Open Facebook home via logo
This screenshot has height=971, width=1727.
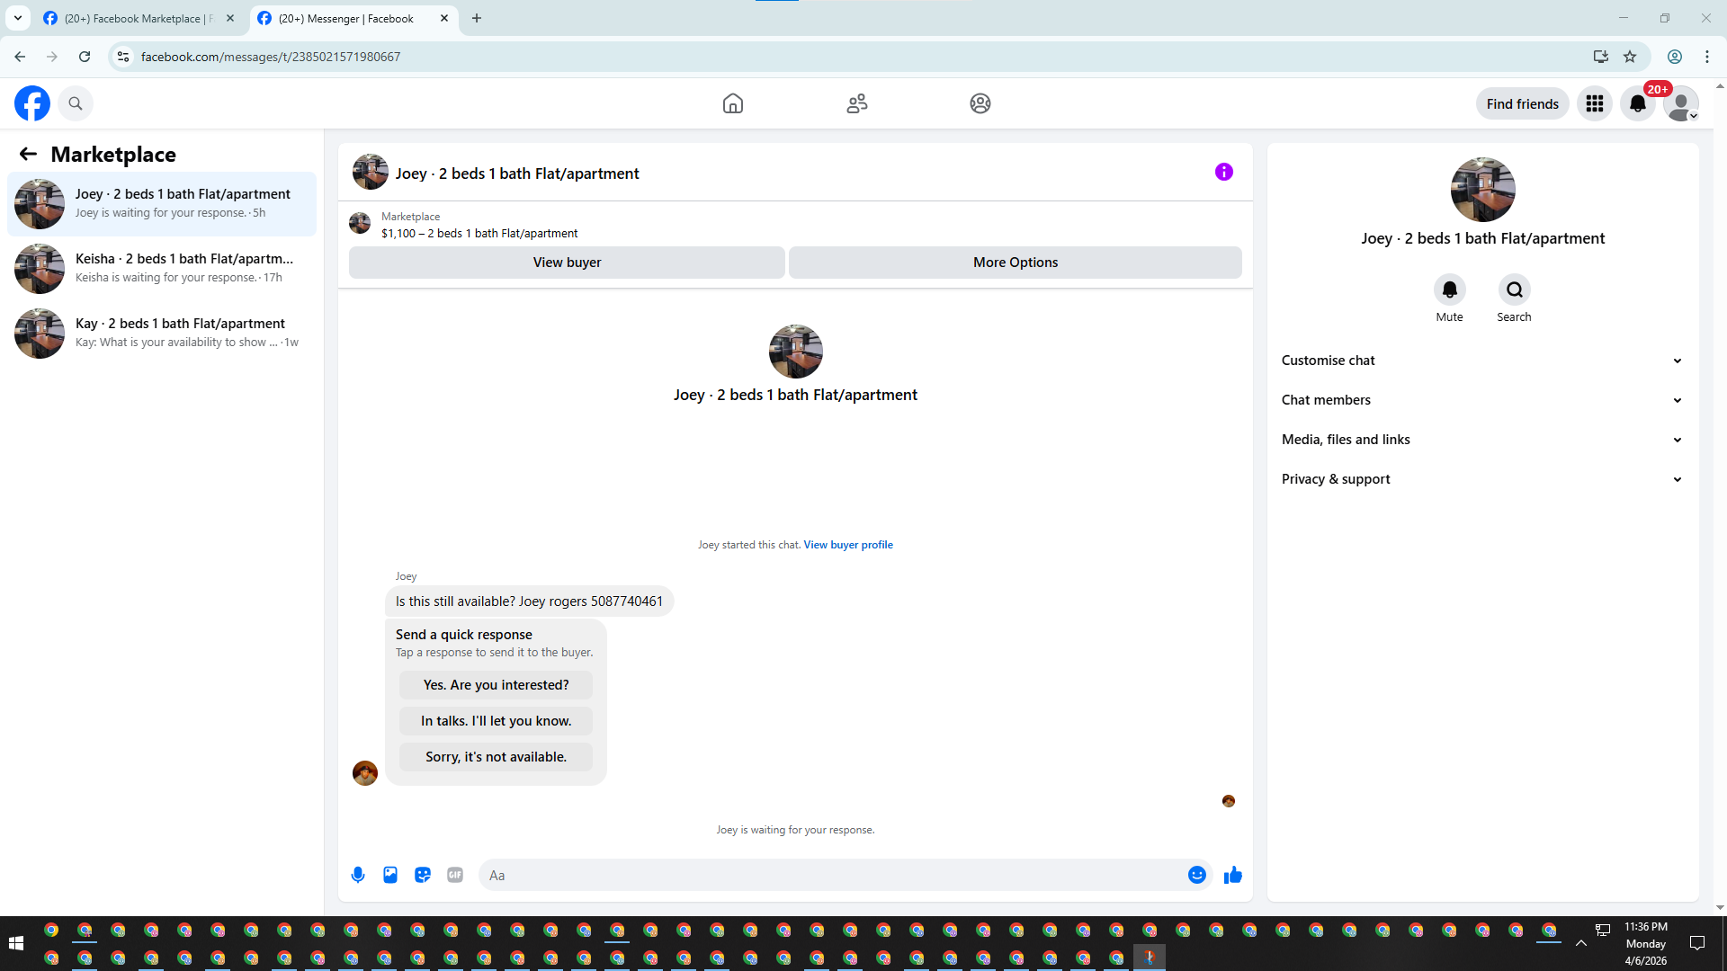coord(32,103)
